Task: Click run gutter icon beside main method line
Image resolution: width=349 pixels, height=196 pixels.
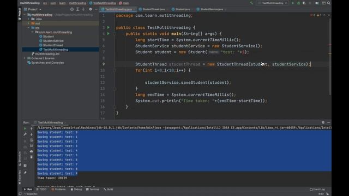Action: click(x=109, y=34)
